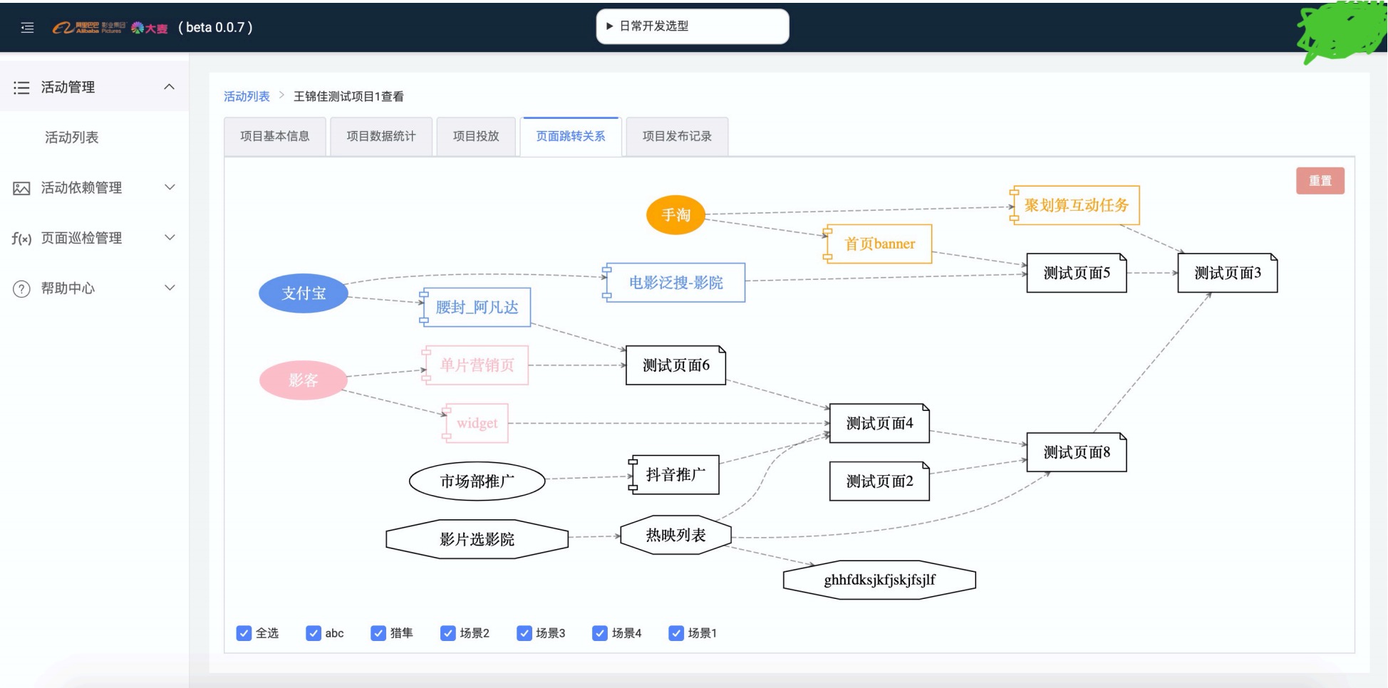Uncheck the 猎隼 checkbox
This screenshot has width=1388, height=688.
click(378, 633)
